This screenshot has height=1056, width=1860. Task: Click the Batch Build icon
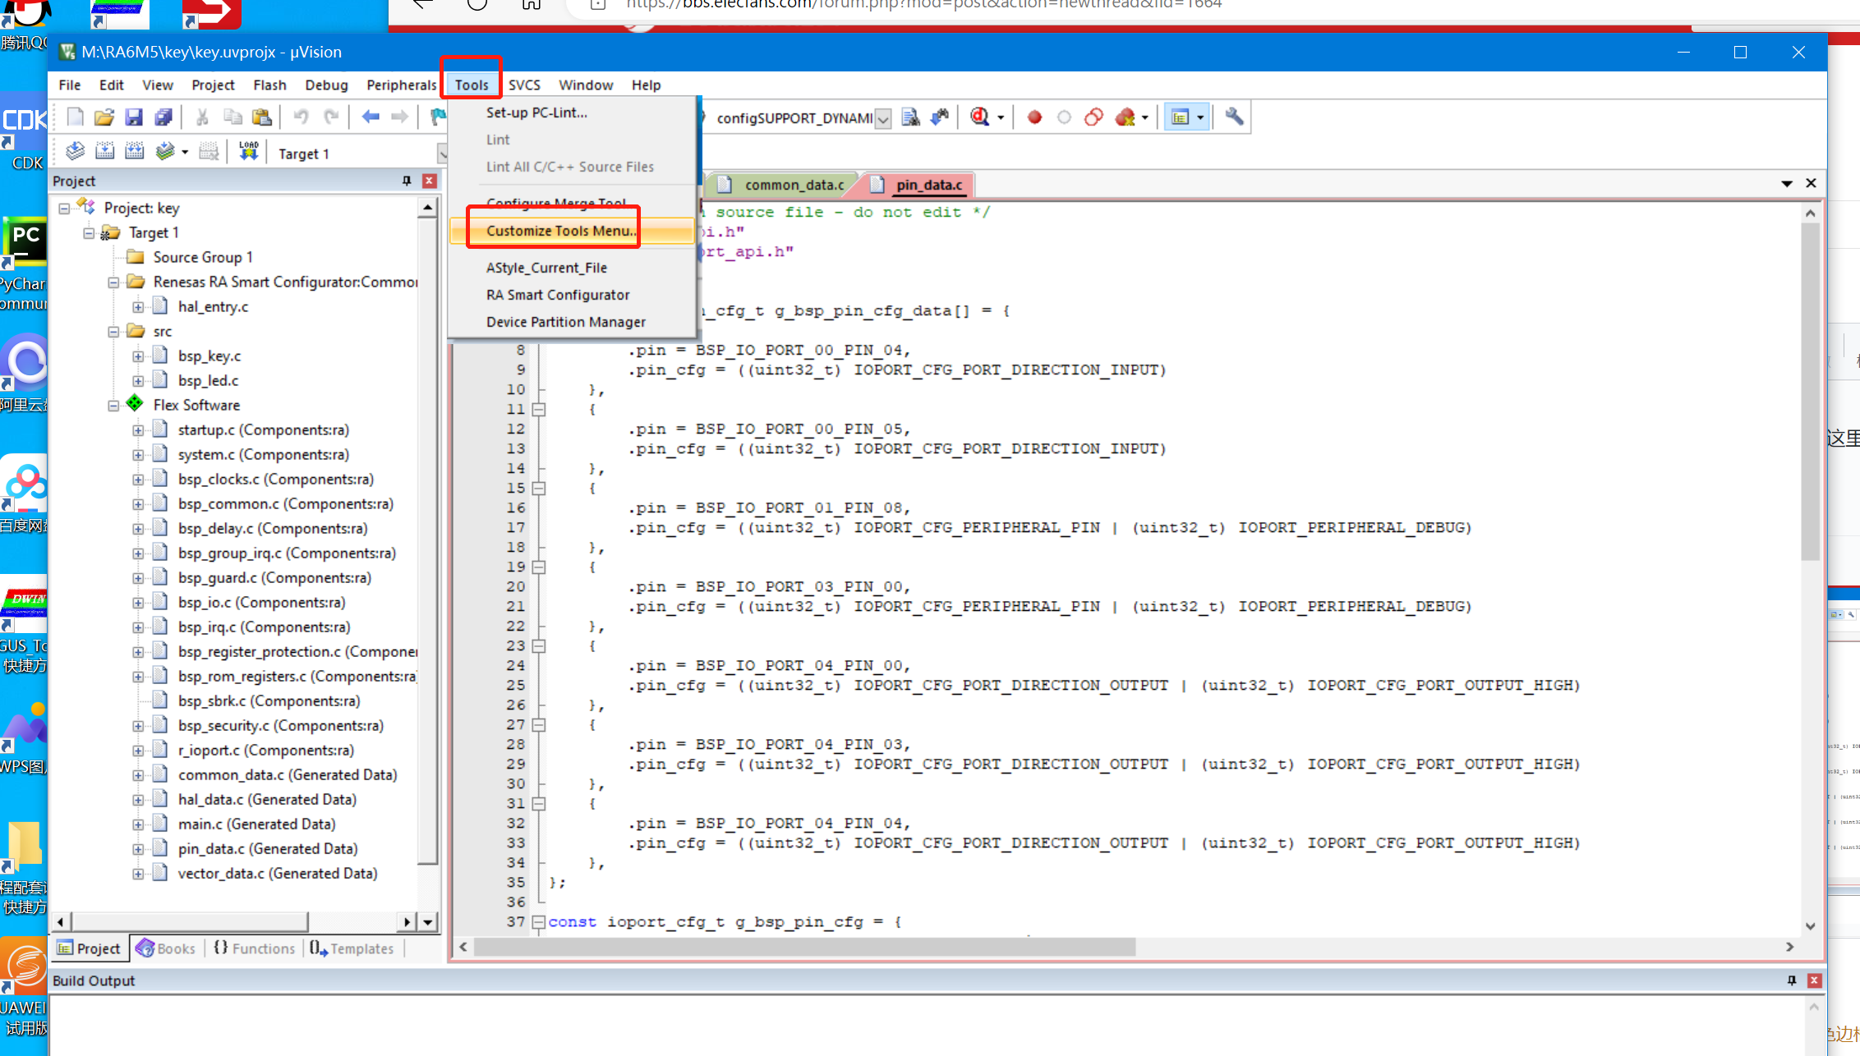(x=165, y=152)
